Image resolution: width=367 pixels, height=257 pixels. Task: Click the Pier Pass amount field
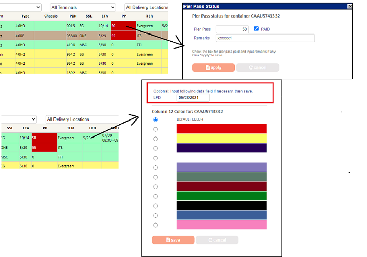pos(232,29)
